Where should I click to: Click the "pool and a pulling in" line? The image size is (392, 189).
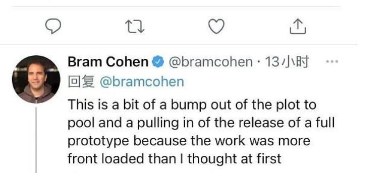201,123
